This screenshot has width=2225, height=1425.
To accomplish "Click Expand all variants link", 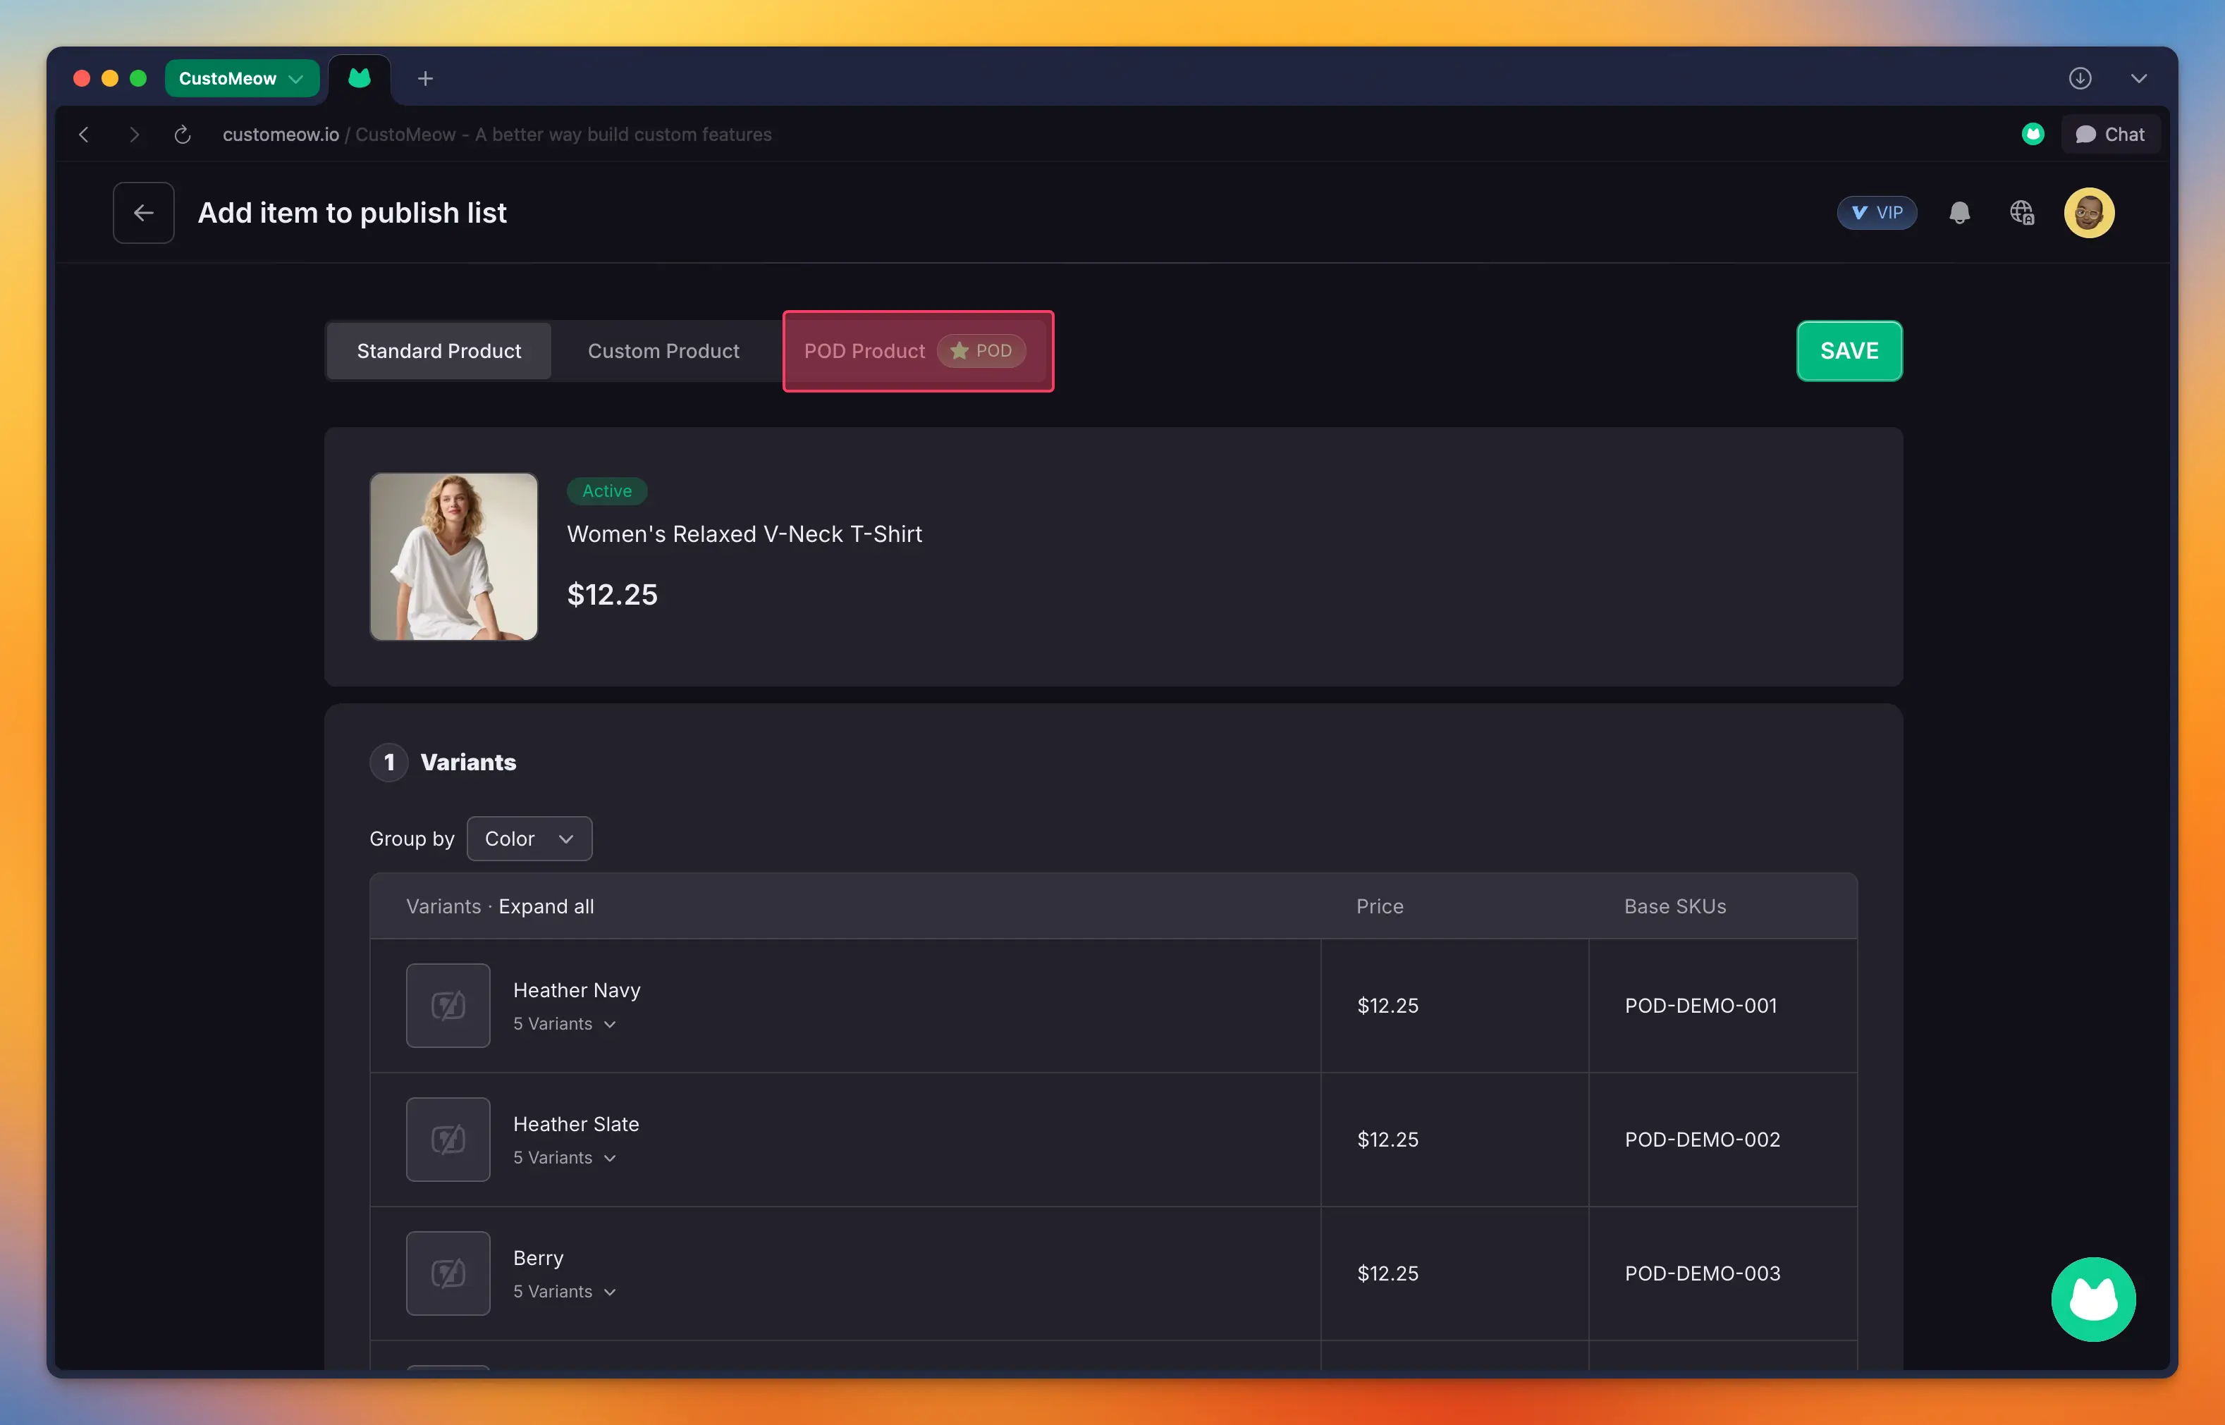I will click(546, 907).
